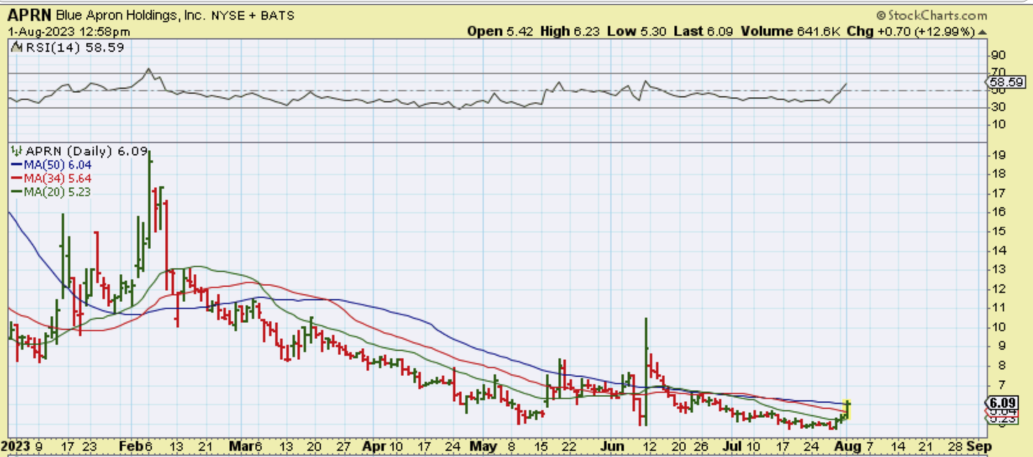Click the 6.09 last price tag on right axis
1033x457 pixels.
click(x=1002, y=403)
